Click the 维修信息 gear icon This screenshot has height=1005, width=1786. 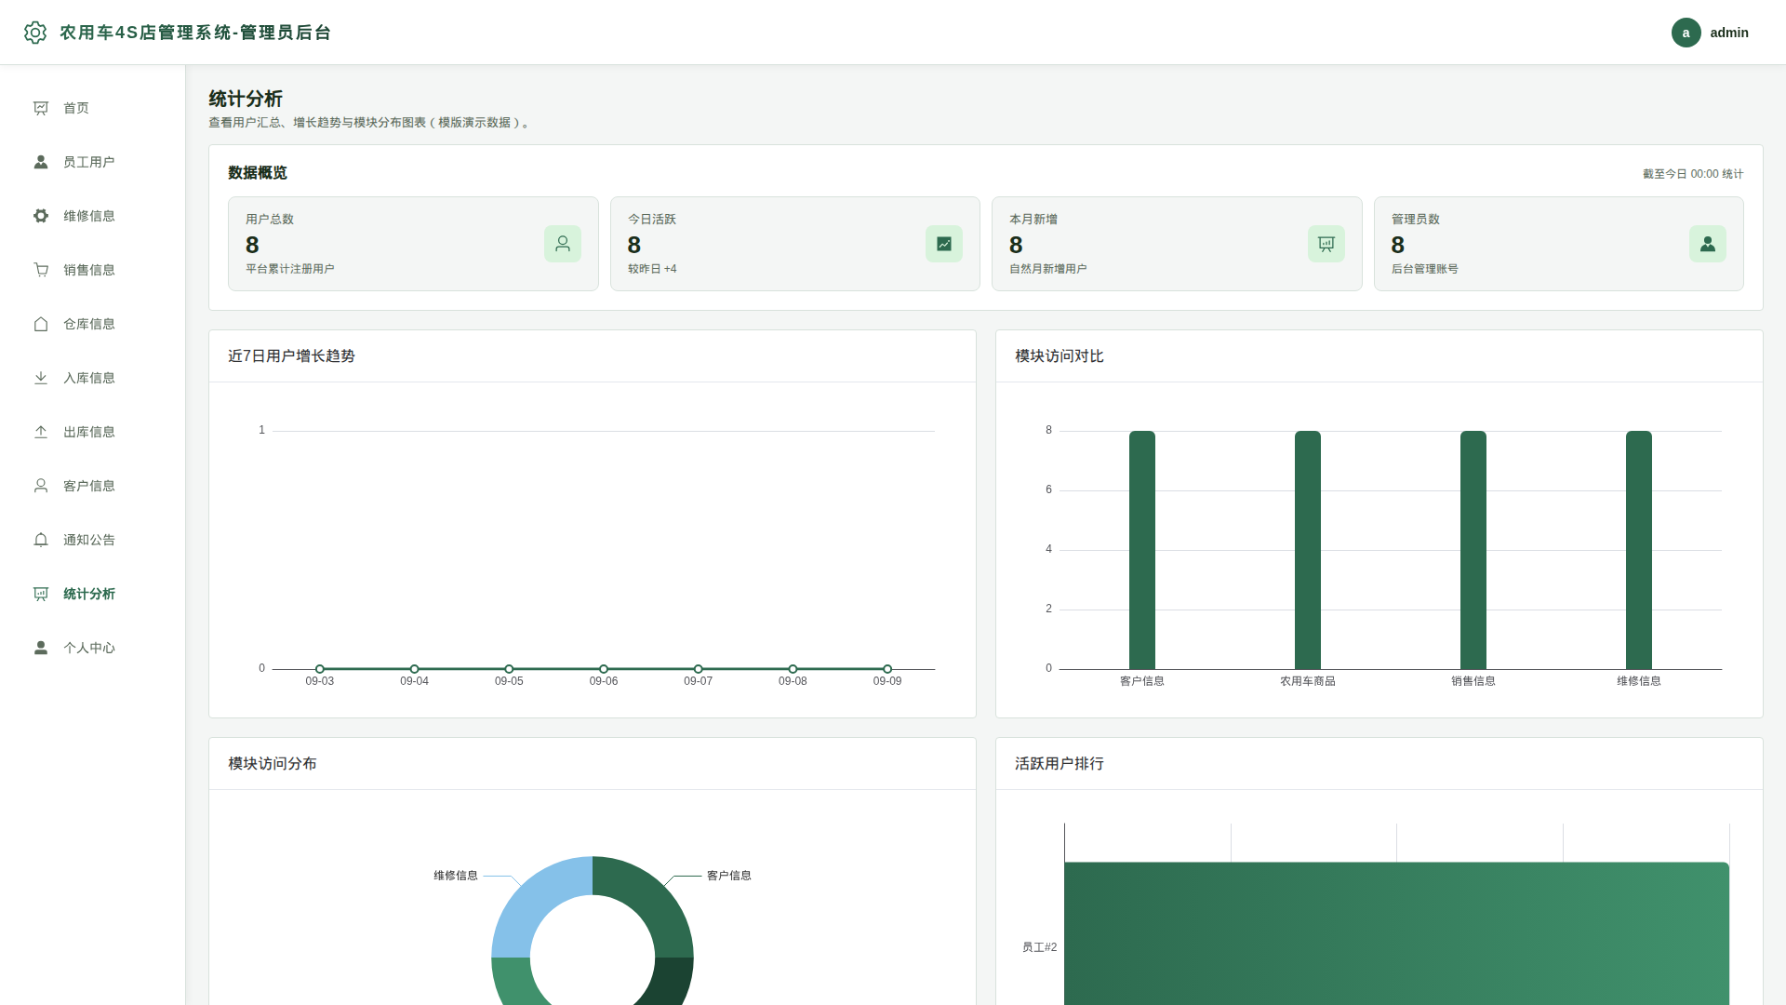click(41, 216)
